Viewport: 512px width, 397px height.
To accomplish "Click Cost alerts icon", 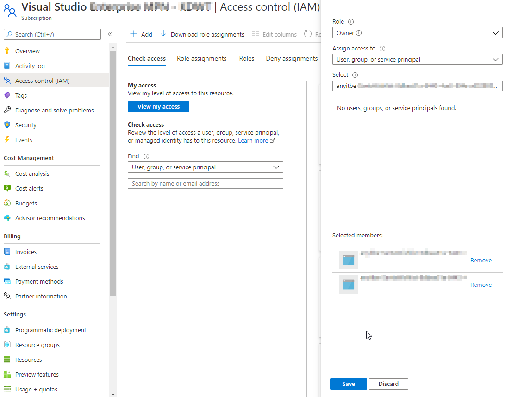I will point(7,188).
